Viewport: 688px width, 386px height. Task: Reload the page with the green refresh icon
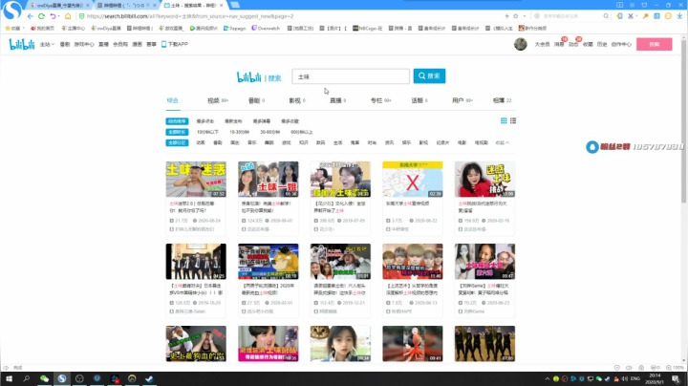pos(41,16)
